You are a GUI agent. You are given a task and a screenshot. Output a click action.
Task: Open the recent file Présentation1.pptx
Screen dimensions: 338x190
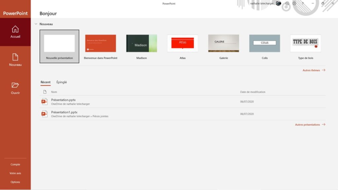[x=64, y=112]
